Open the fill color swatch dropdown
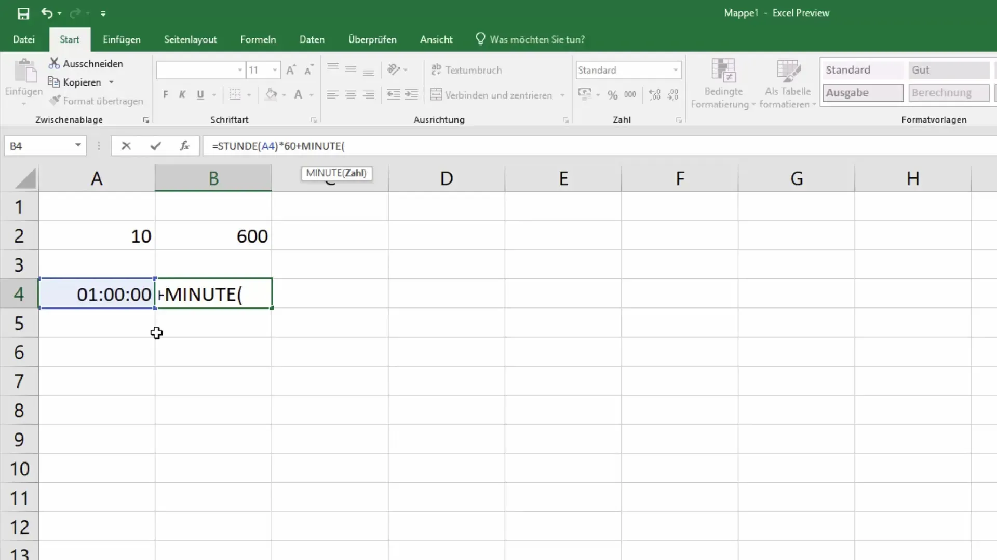Viewport: 997px width, 560px height. point(284,94)
